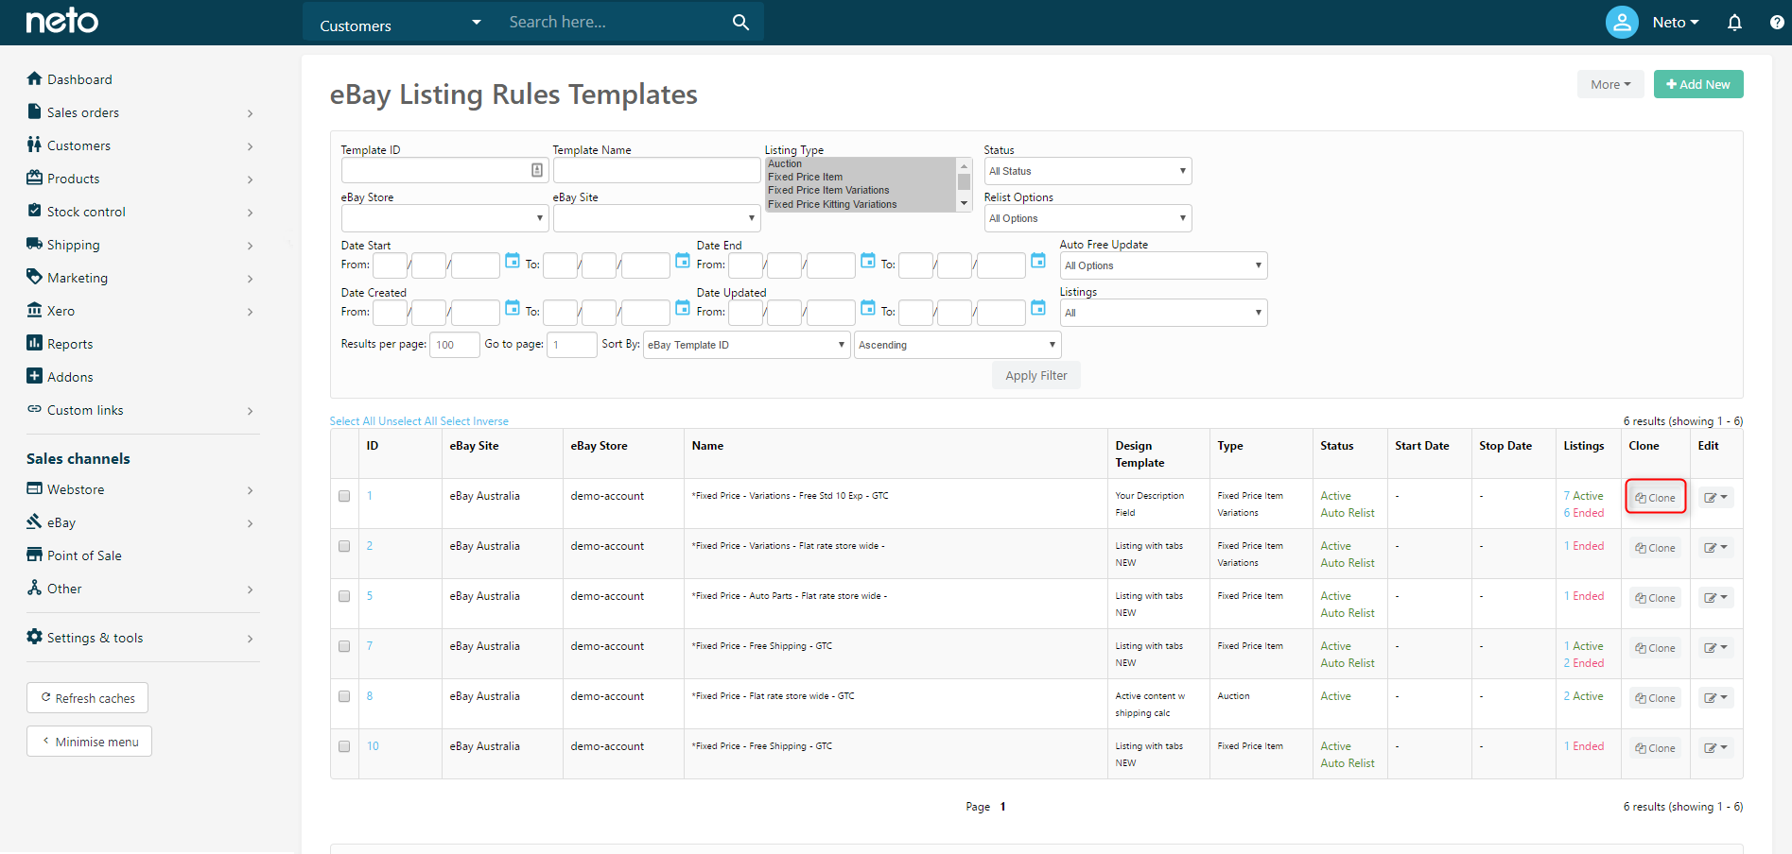Viewport: 1792px width, 854px height.
Task: Open Date Updated To calendar icon
Action: click(1038, 307)
